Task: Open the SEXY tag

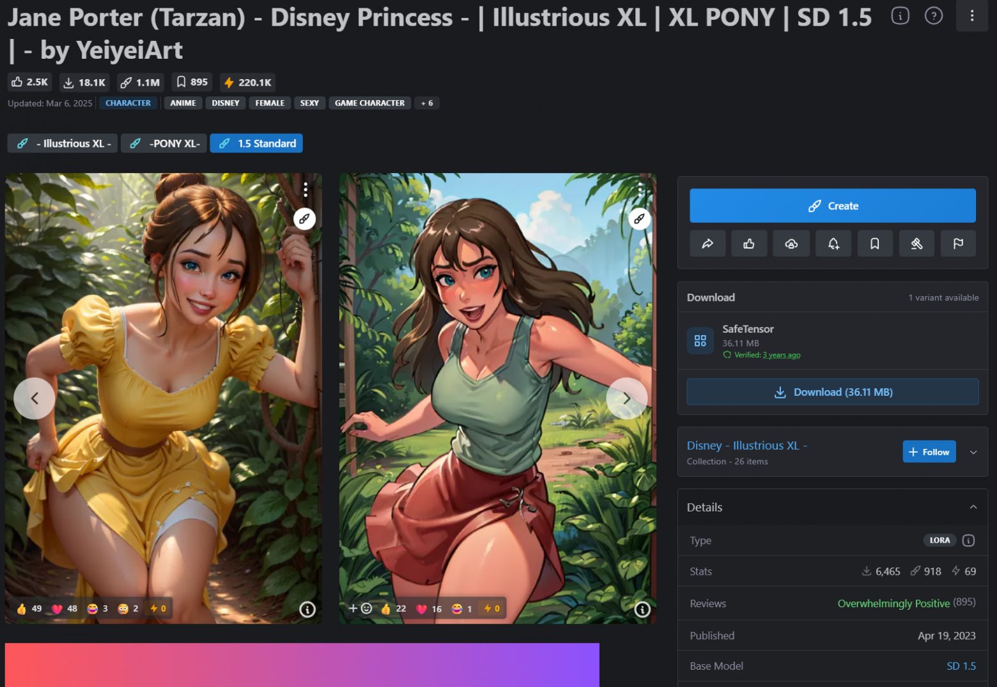Action: (309, 103)
